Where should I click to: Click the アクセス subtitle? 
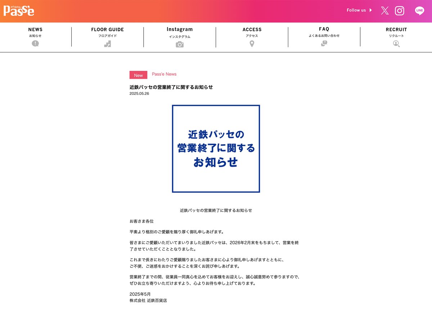click(x=252, y=36)
